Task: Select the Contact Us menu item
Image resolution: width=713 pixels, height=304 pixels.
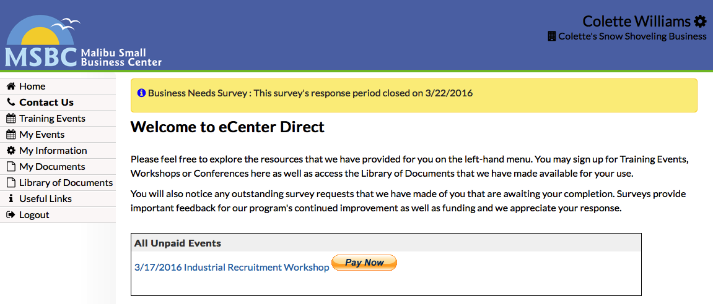Action: (x=46, y=103)
